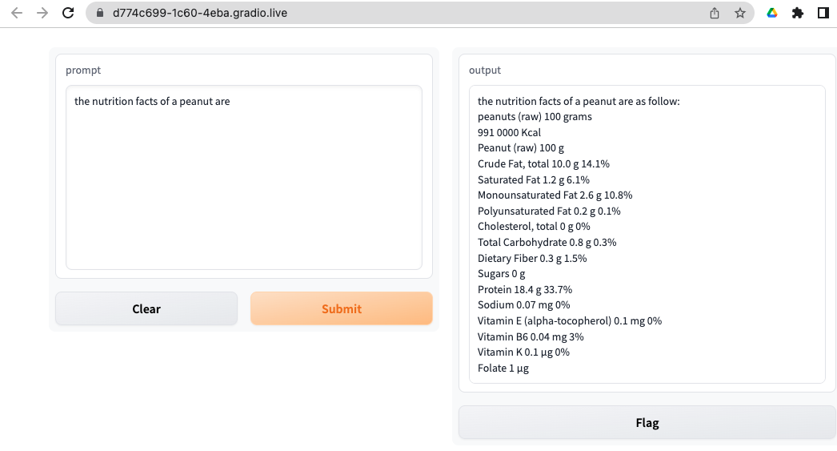Open the Google Drive extension icon
The height and width of the screenshot is (451, 837).
[772, 13]
